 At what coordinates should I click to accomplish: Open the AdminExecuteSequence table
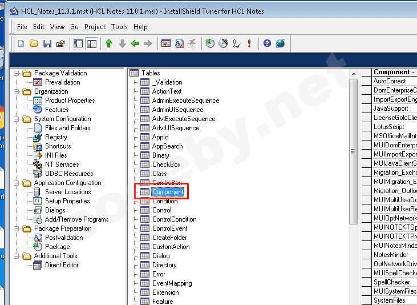click(185, 101)
